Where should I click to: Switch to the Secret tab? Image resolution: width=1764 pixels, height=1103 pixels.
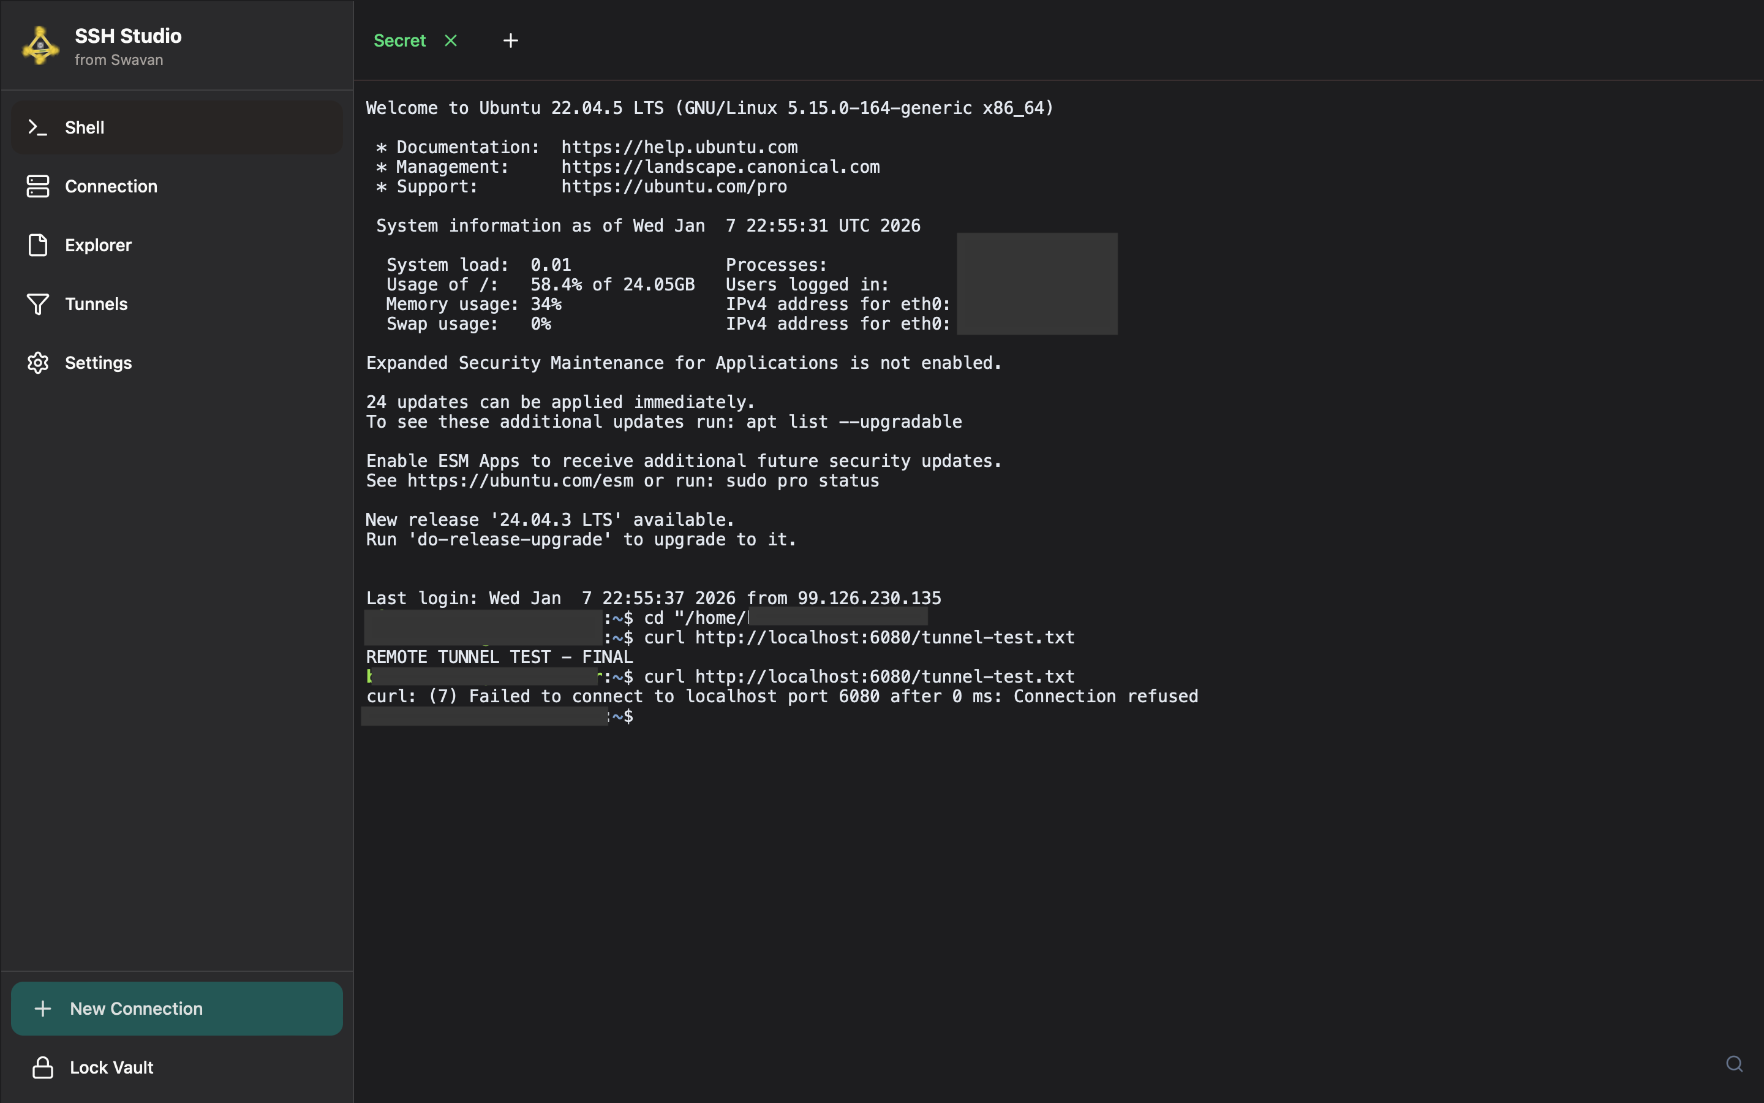tap(399, 41)
